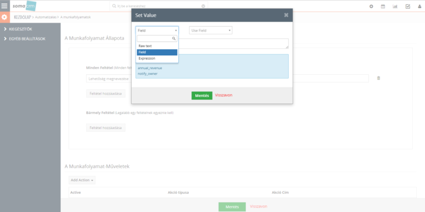Click A Munkafolyamat Állapota heading
425x212 pixels.
point(94,38)
